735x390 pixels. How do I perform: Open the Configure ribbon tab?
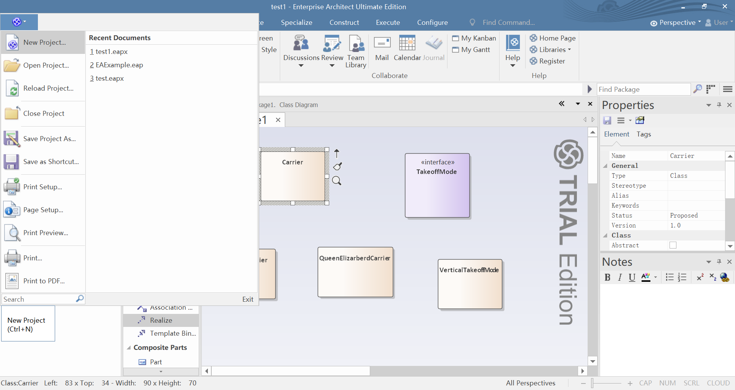(433, 23)
